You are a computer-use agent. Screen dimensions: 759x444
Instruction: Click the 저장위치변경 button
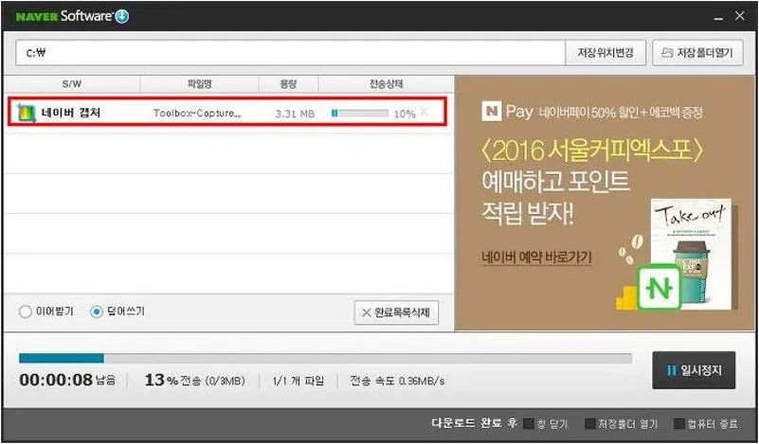605,53
